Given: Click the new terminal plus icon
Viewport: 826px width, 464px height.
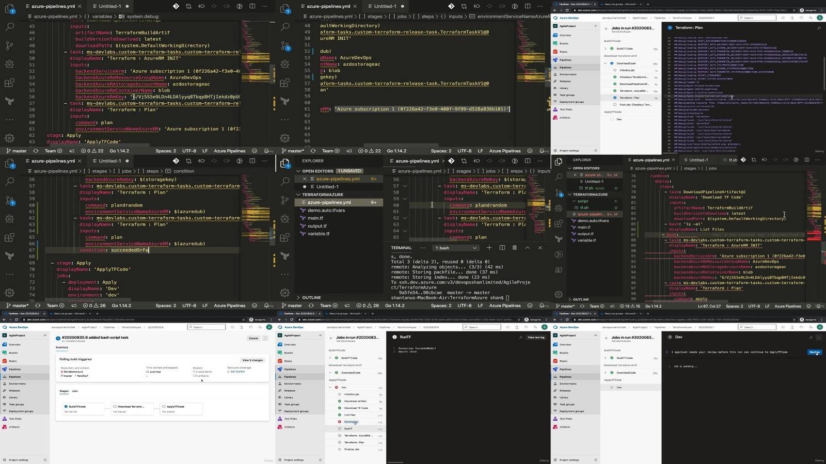Looking at the screenshot, I should [x=489, y=248].
